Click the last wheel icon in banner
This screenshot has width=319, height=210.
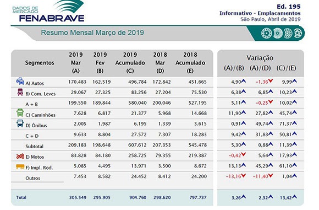[x=298, y=33]
